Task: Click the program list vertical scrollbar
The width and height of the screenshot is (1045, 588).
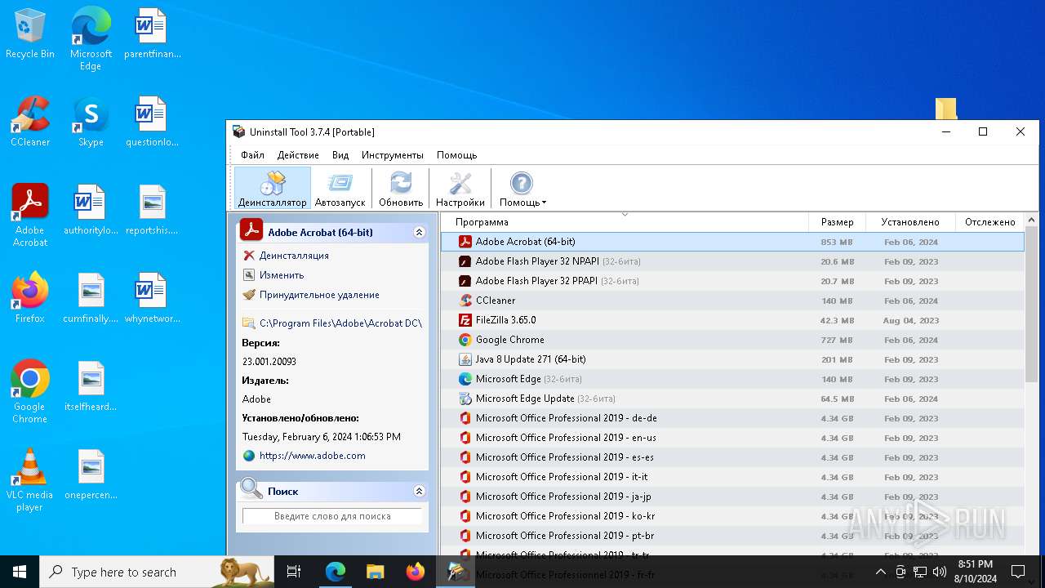Action: 1032,306
